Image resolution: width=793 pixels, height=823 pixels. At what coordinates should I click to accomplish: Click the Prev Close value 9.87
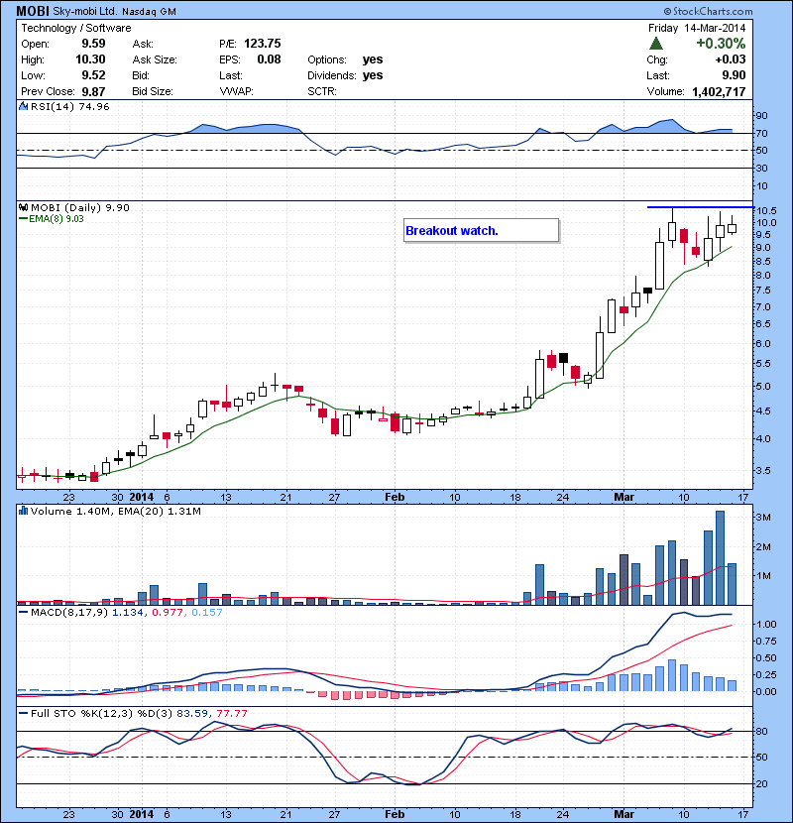point(93,92)
